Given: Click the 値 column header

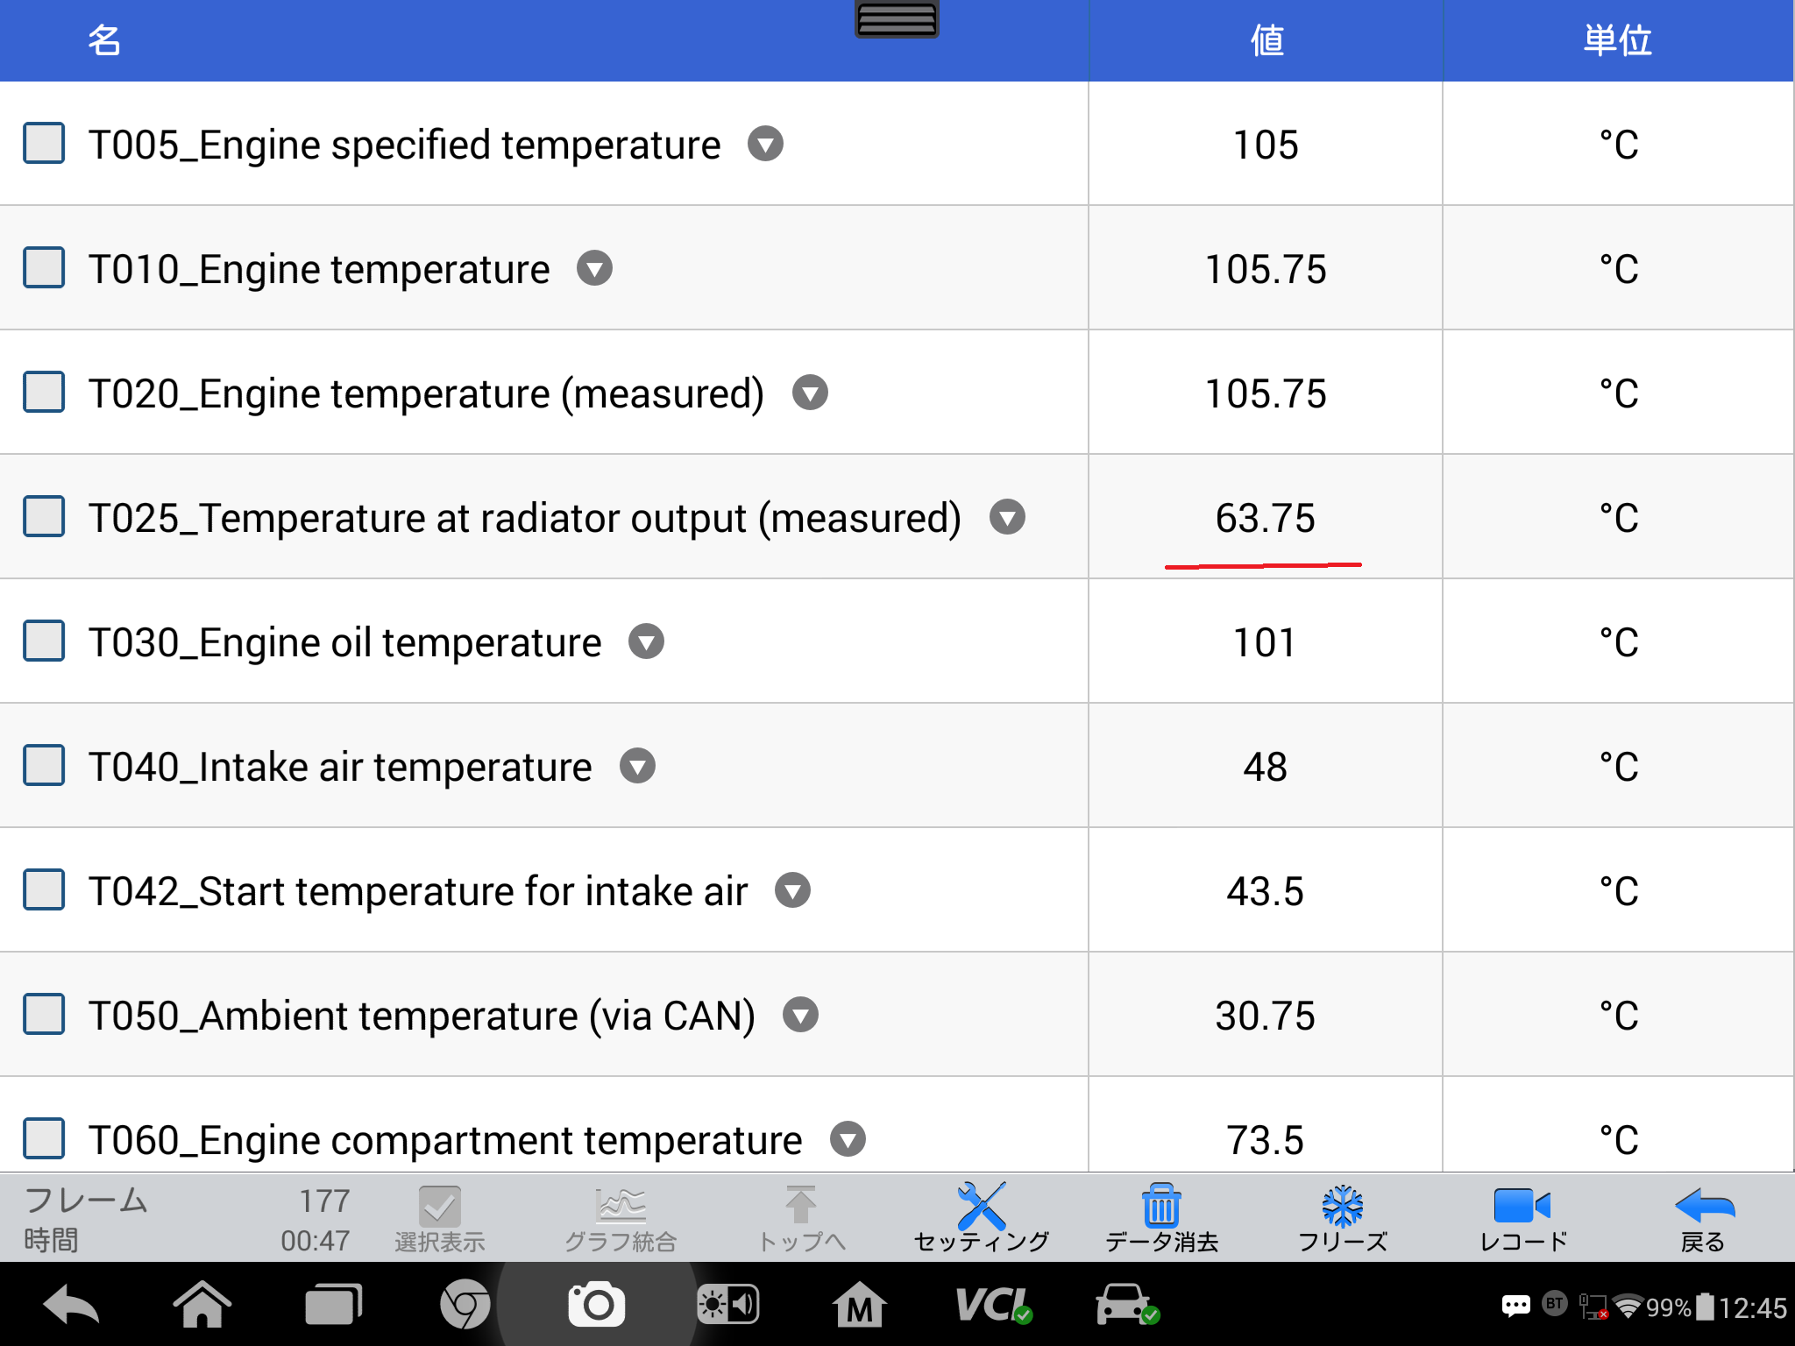Looking at the screenshot, I should (1266, 40).
